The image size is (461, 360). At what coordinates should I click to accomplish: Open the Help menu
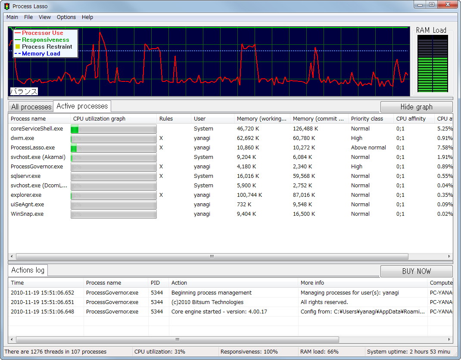tap(87, 17)
